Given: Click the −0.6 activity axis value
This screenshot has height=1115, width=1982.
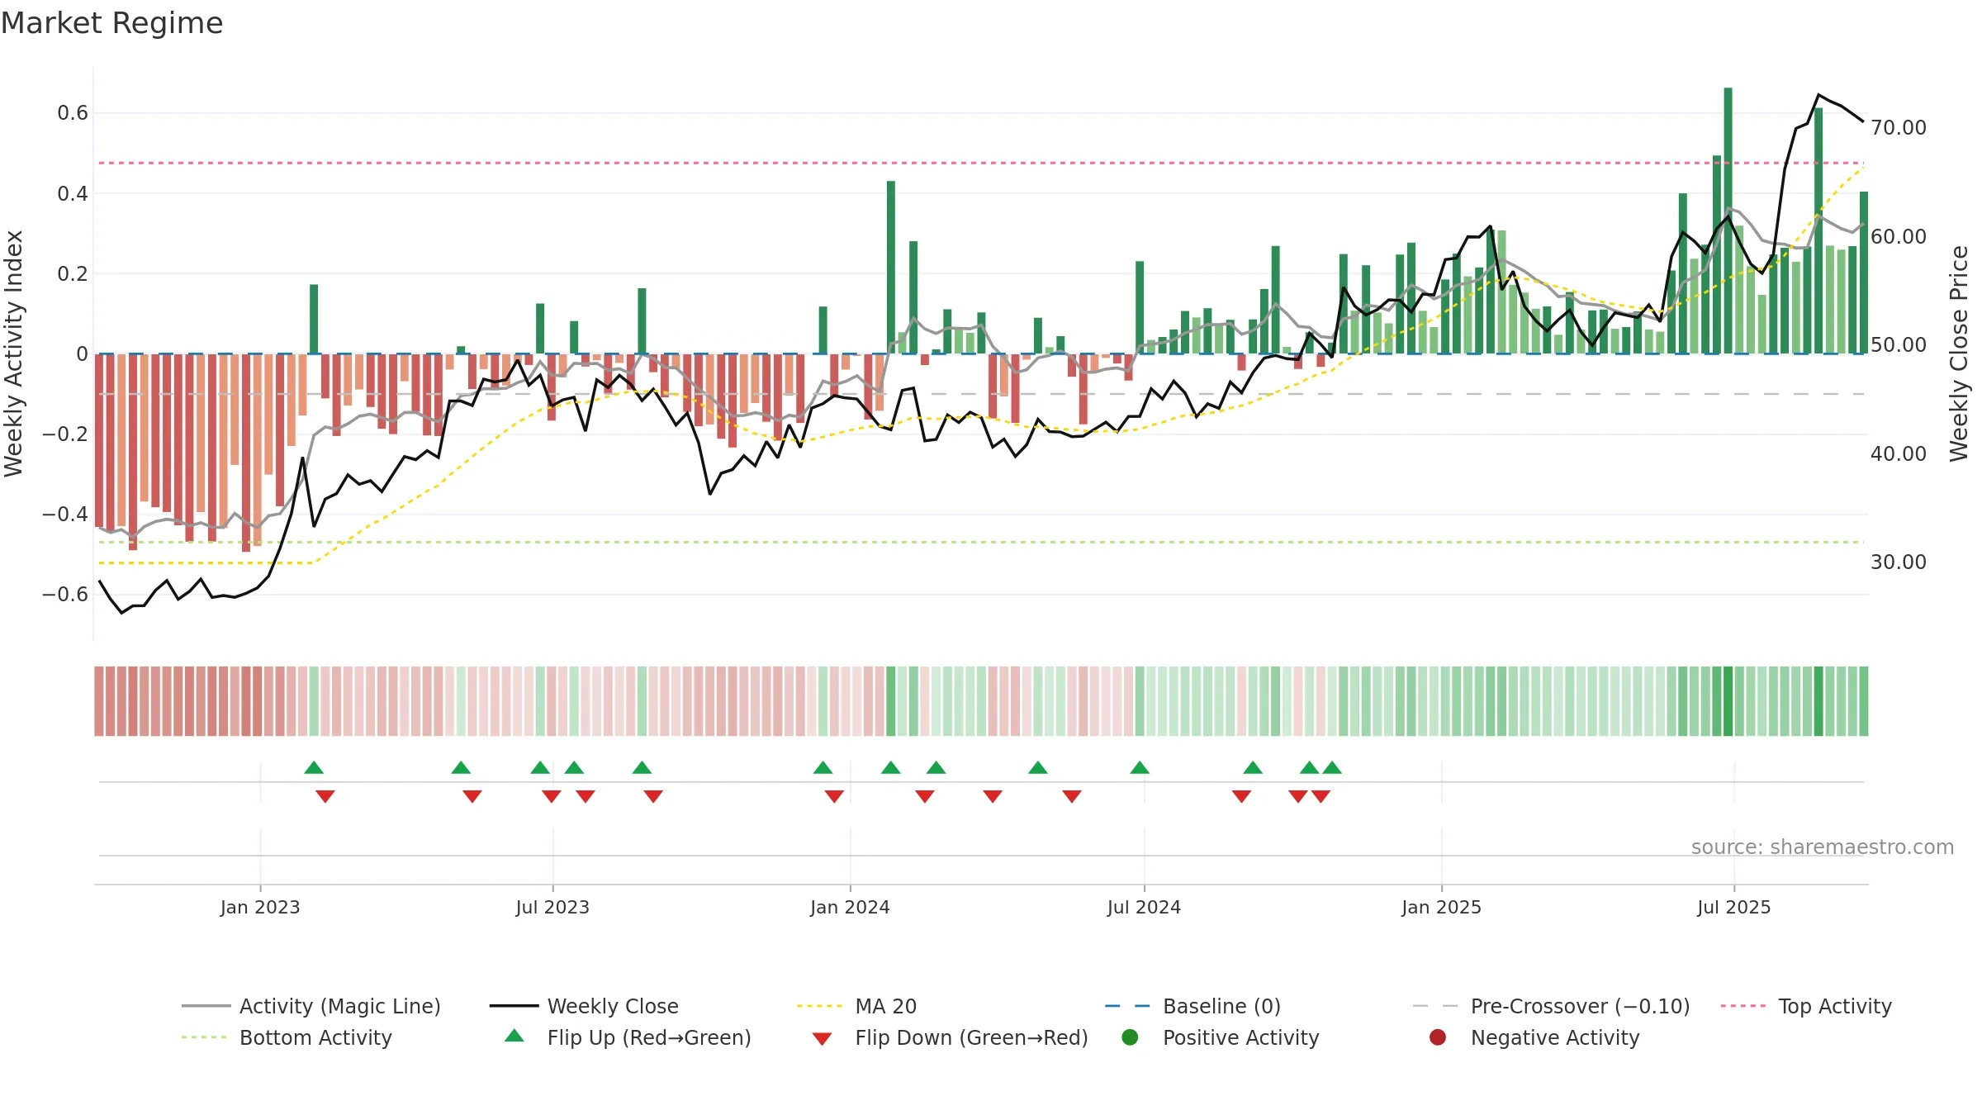Looking at the screenshot, I should [x=65, y=594].
